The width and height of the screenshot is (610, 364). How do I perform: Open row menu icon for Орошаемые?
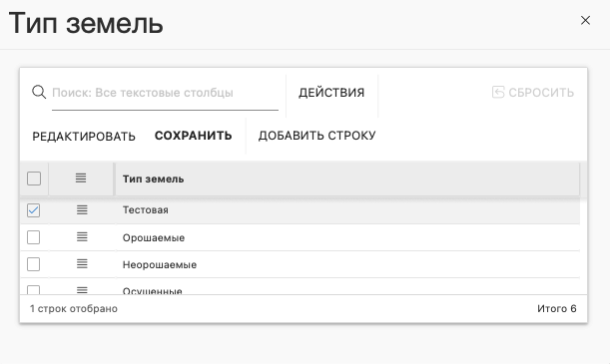tap(82, 237)
